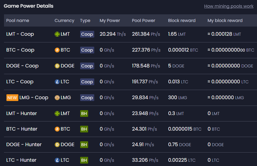Click LTC coin icon in LTC - Coop row
The width and height of the screenshot is (257, 166).
pyautogui.click(x=57, y=82)
